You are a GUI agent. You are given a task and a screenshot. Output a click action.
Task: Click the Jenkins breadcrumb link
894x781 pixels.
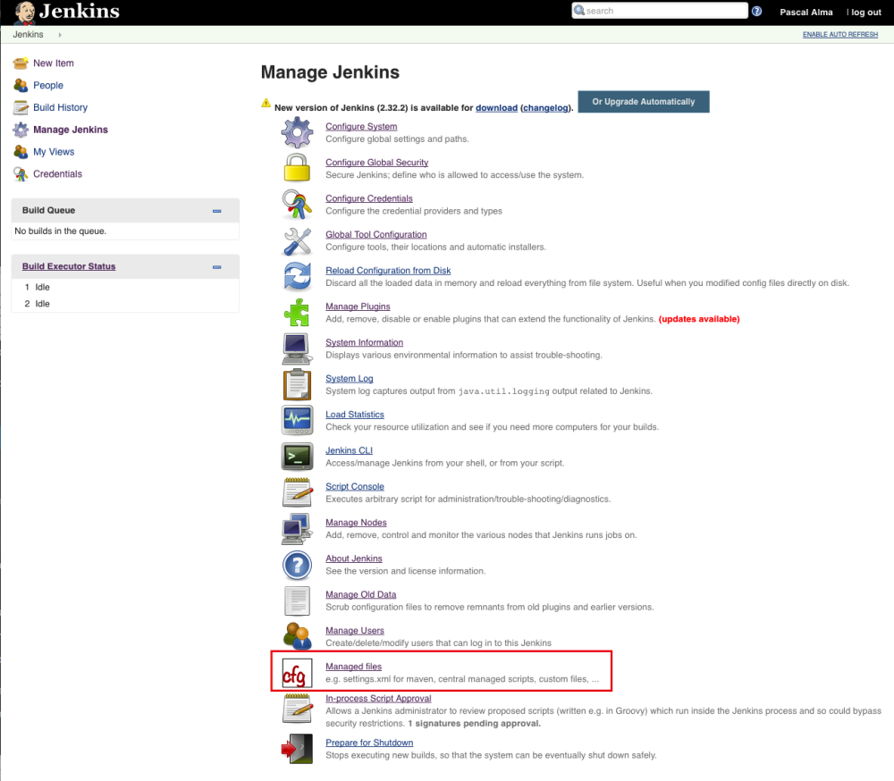[28, 35]
